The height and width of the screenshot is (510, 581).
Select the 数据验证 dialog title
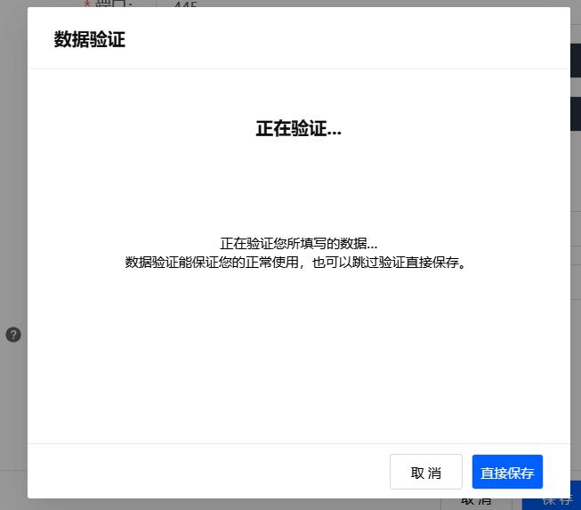point(90,39)
